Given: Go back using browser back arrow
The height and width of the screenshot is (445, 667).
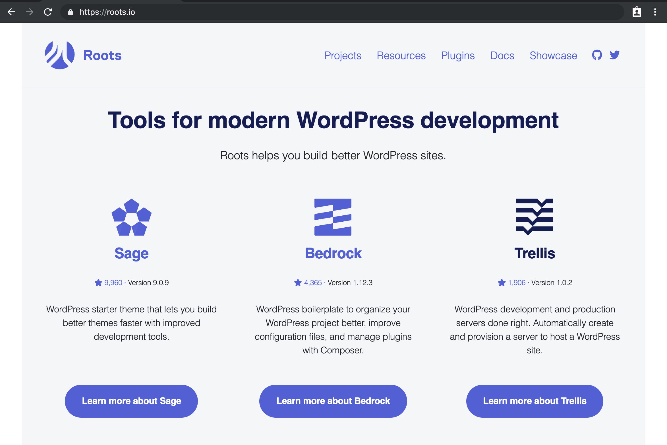Looking at the screenshot, I should coord(11,12).
